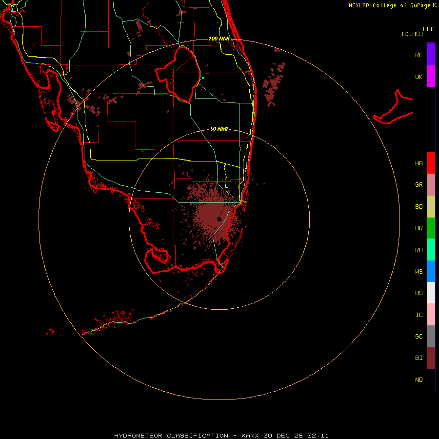Select the GR pinkish legend swatch

click(431, 185)
